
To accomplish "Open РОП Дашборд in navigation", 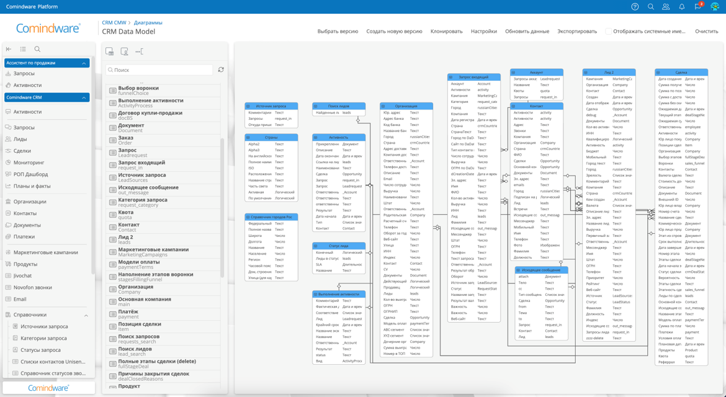I will 30,174.
